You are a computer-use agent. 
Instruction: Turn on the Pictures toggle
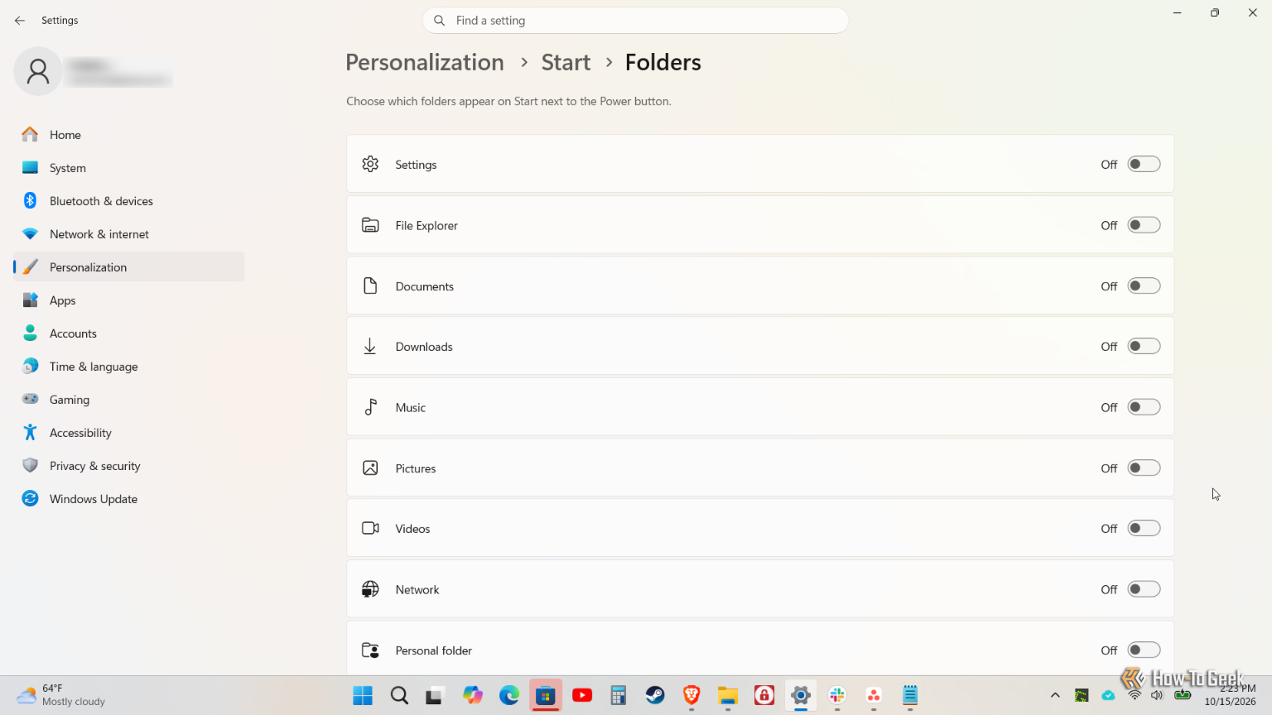point(1144,468)
